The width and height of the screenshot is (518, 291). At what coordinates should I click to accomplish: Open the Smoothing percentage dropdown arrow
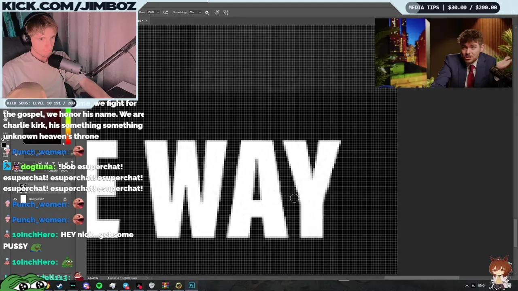coord(200,12)
